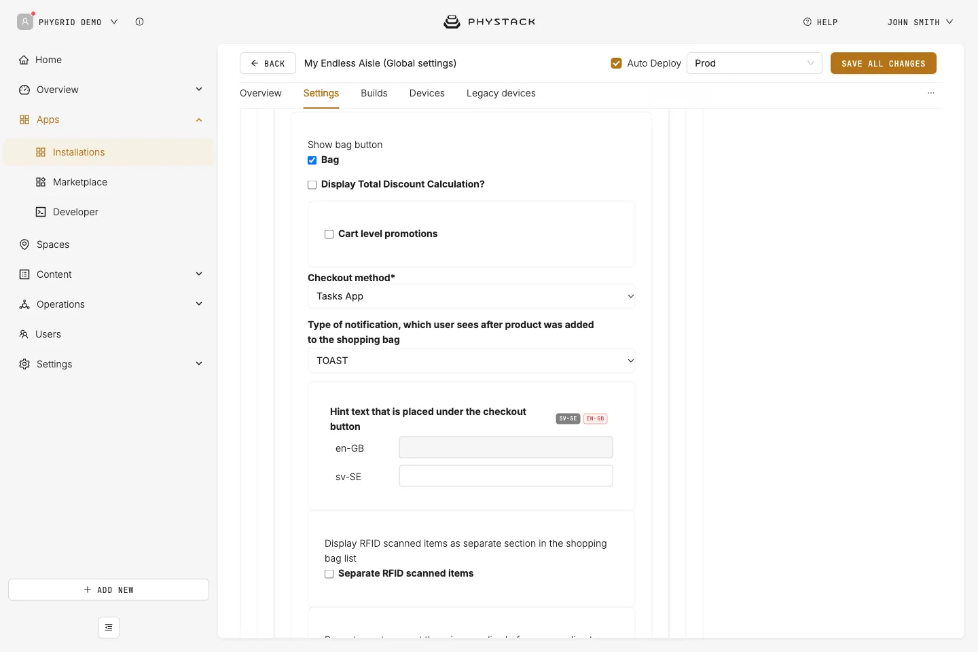Click the Add New button
978x652 pixels.
tap(109, 590)
